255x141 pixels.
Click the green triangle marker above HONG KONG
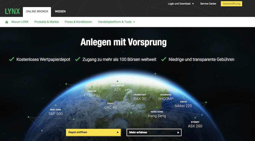point(157,107)
